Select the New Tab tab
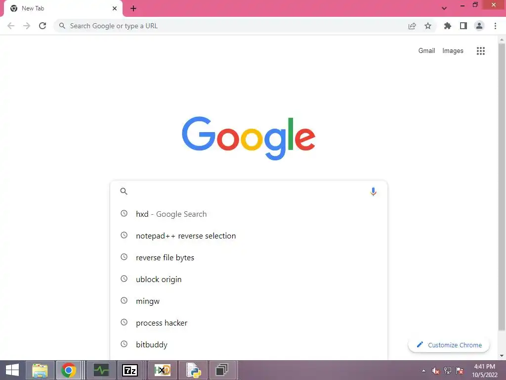 click(x=63, y=8)
